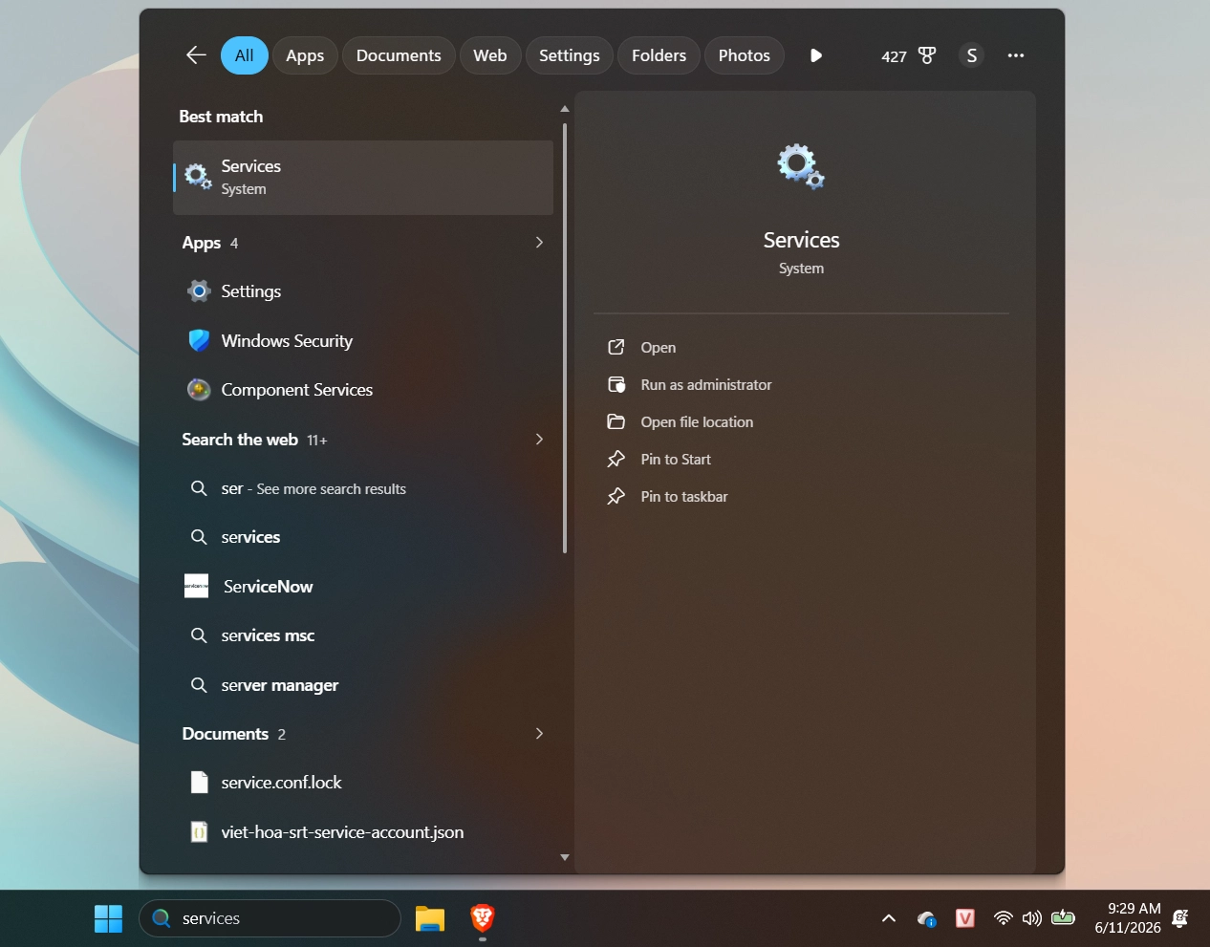The height and width of the screenshot is (947, 1210).
Task: Open the Wi-Fi network tray icon
Action: click(x=1004, y=918)
